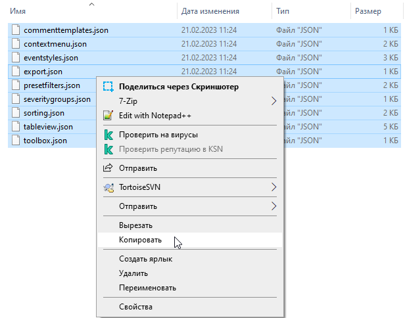
Task: Select the contextmenu.json file name
Action: pyautogui.click(x=55, y=44)
